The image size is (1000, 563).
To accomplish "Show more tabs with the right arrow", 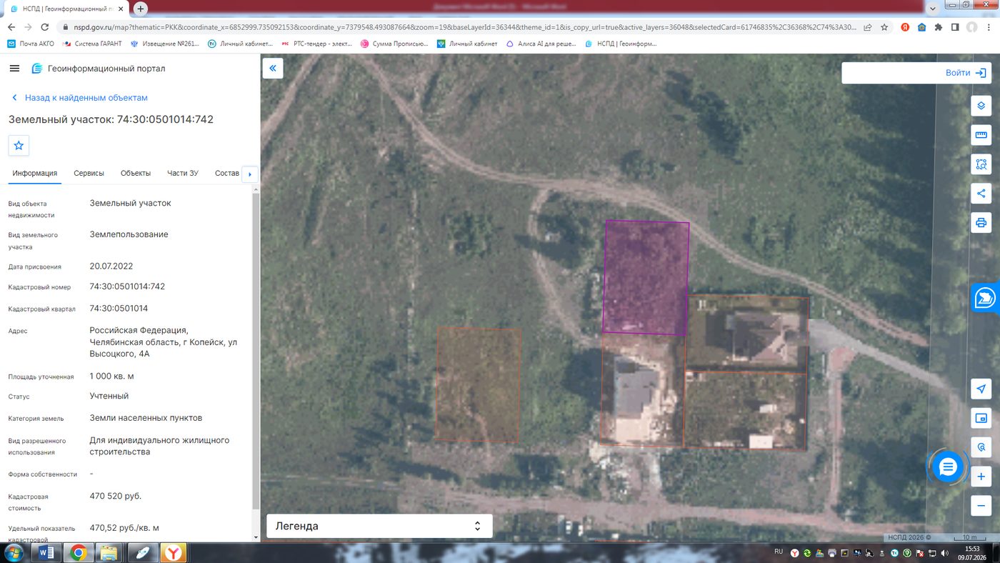I will tap(249, 174).
